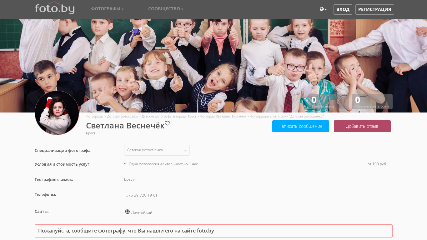Viewport: 427px width, 240px height.
Task: Open Детские фотографы в городе Брест breadcrumb
Action: (x=169, y=116)
